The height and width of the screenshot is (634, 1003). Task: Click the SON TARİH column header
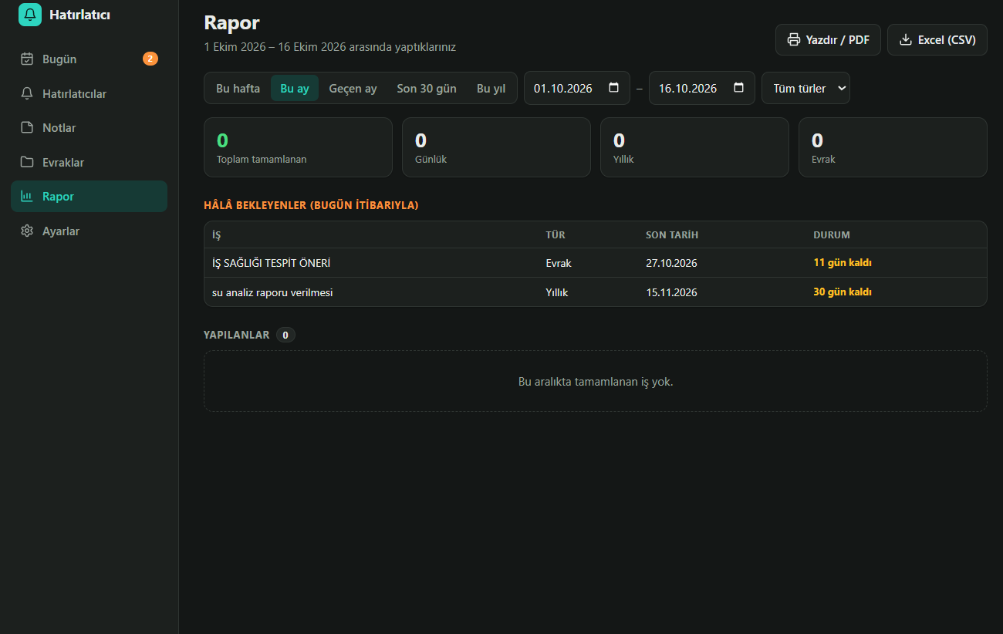pos(672,234)
